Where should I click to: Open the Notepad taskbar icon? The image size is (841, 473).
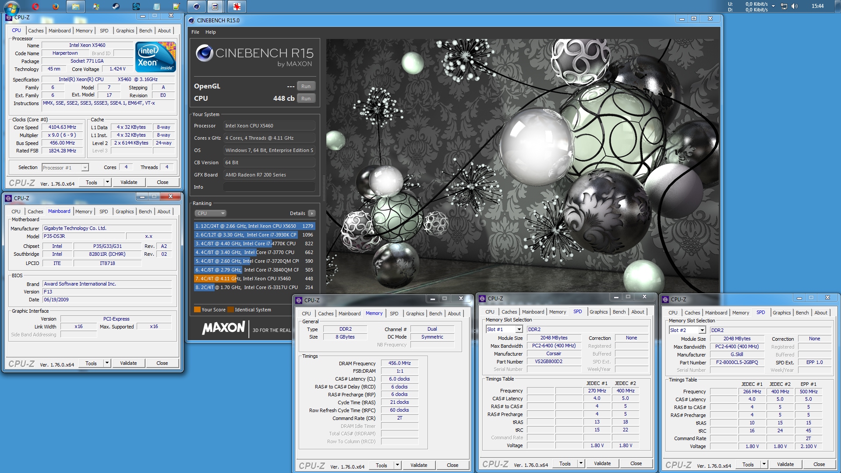tap(156, 6)
